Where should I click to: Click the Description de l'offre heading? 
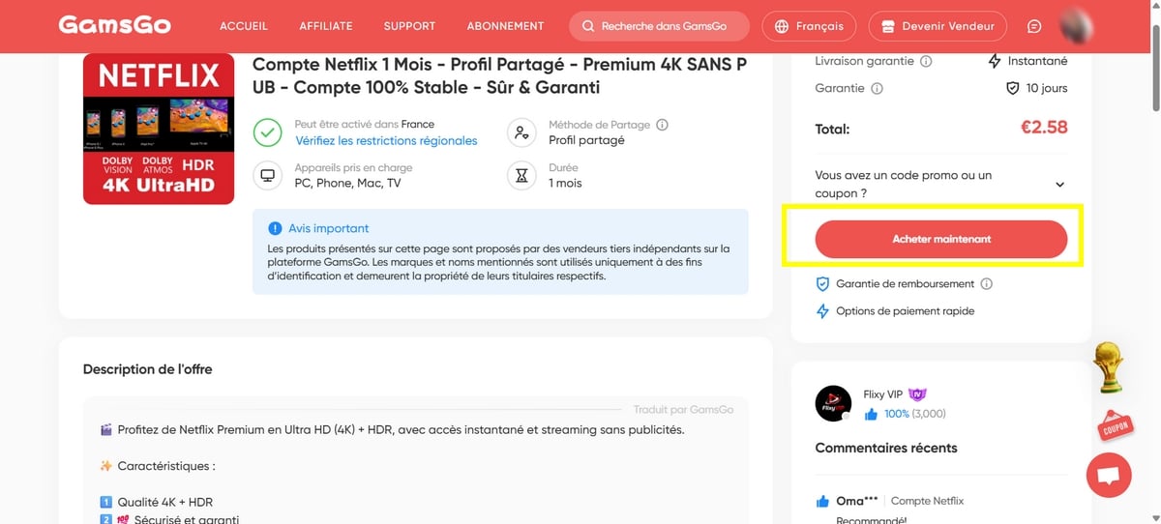coord(147,369)
